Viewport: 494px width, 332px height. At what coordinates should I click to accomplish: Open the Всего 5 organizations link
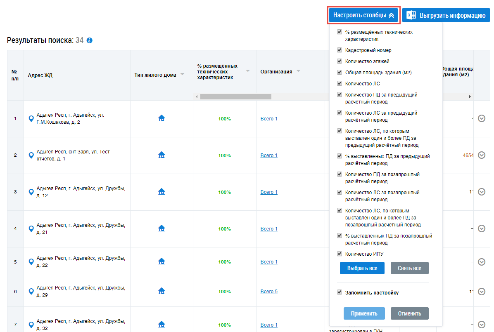tap(269, 292)
